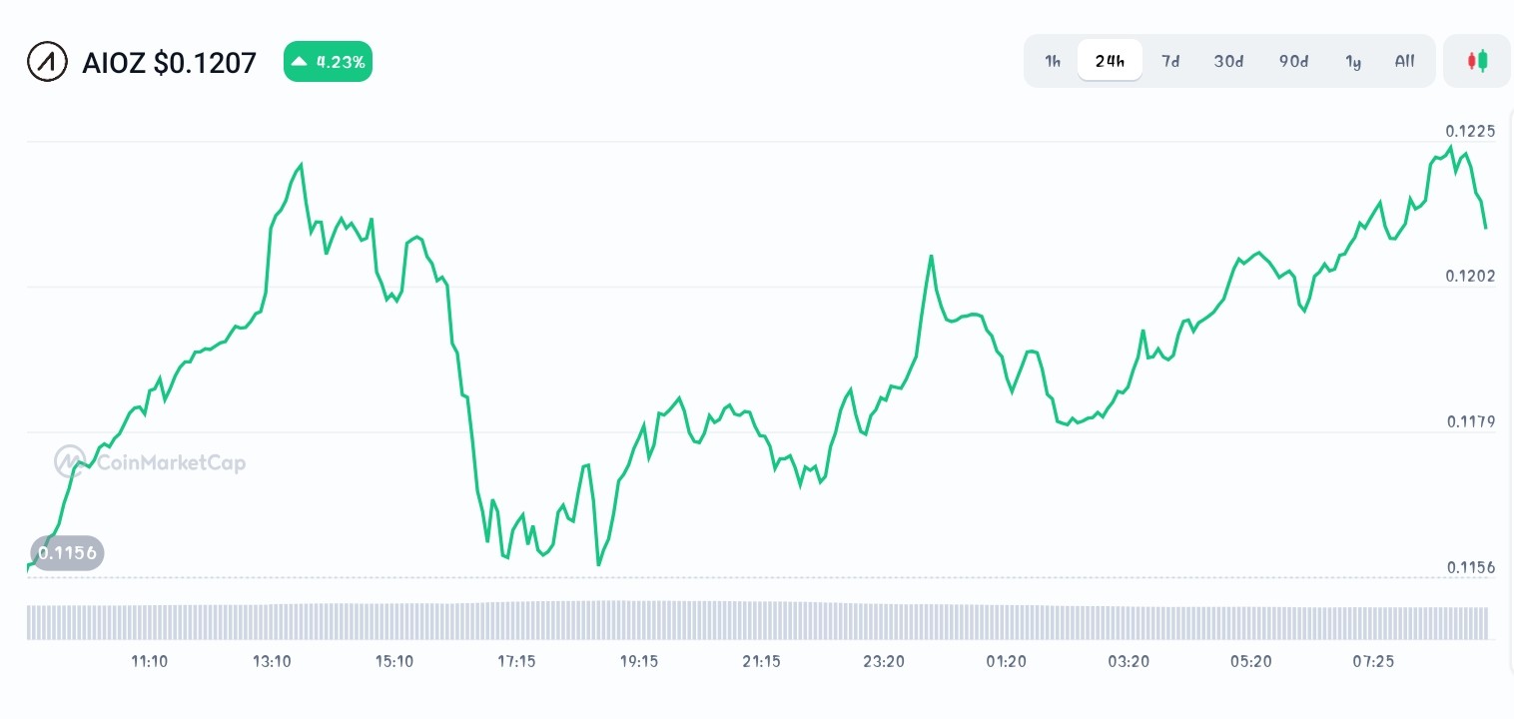The image size is (1514, 719).
Task: Click the 4.23% price change badge
Action: [328, 62]
